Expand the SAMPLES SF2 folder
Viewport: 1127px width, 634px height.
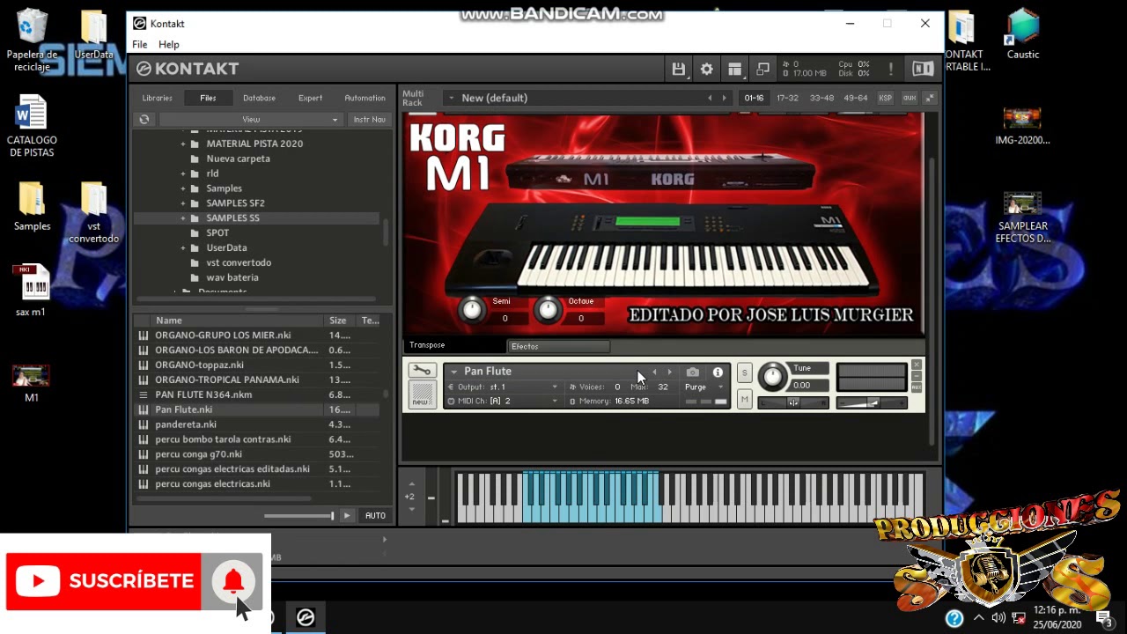click(x=183, y=203)
